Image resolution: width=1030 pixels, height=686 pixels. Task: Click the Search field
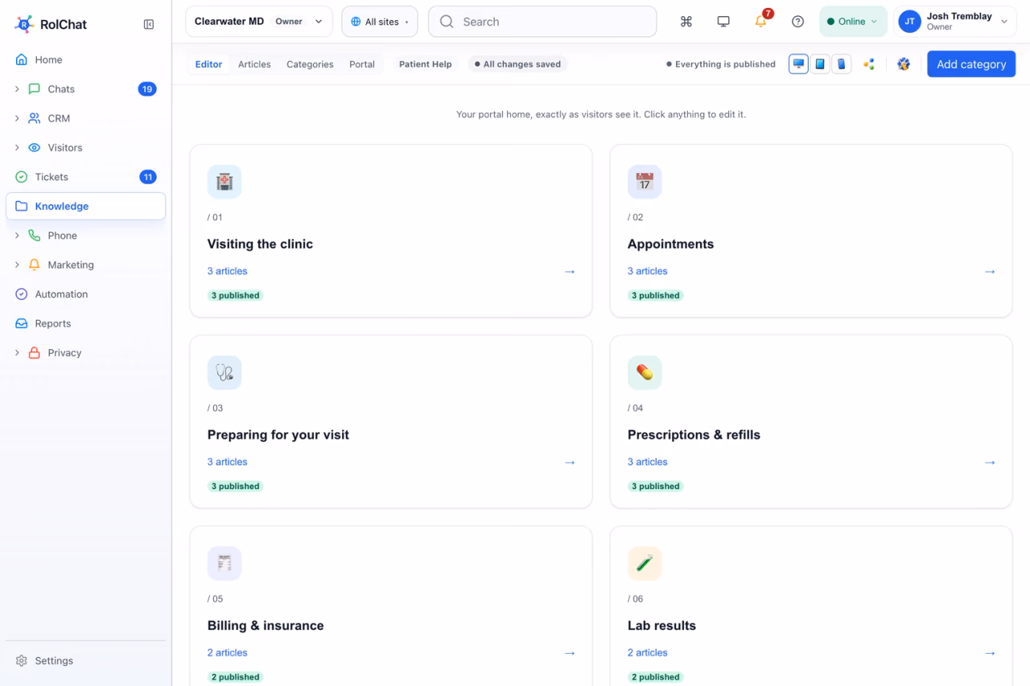[542, 22]
